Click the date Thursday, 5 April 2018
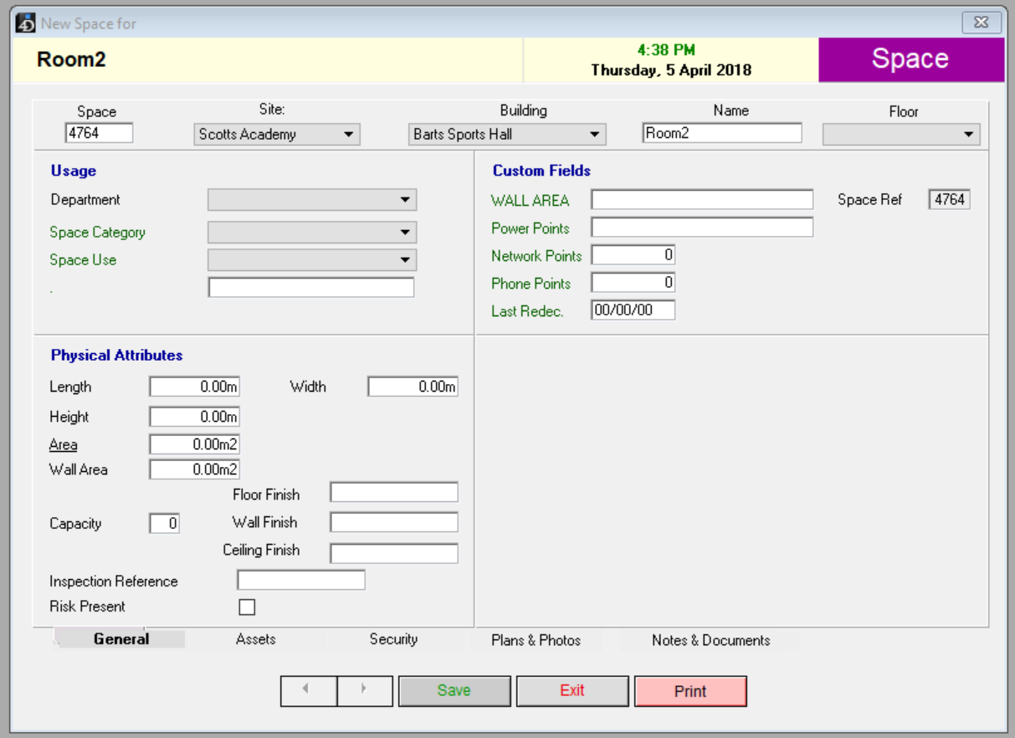 pyautogui.click(x=671, y=70)
